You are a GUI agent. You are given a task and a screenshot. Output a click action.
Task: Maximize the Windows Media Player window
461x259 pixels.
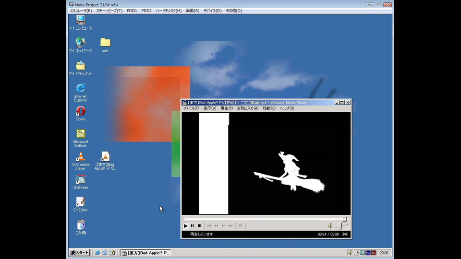[x=342, y=103]
